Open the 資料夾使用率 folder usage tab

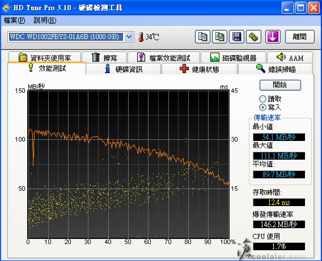coord(45,57)
